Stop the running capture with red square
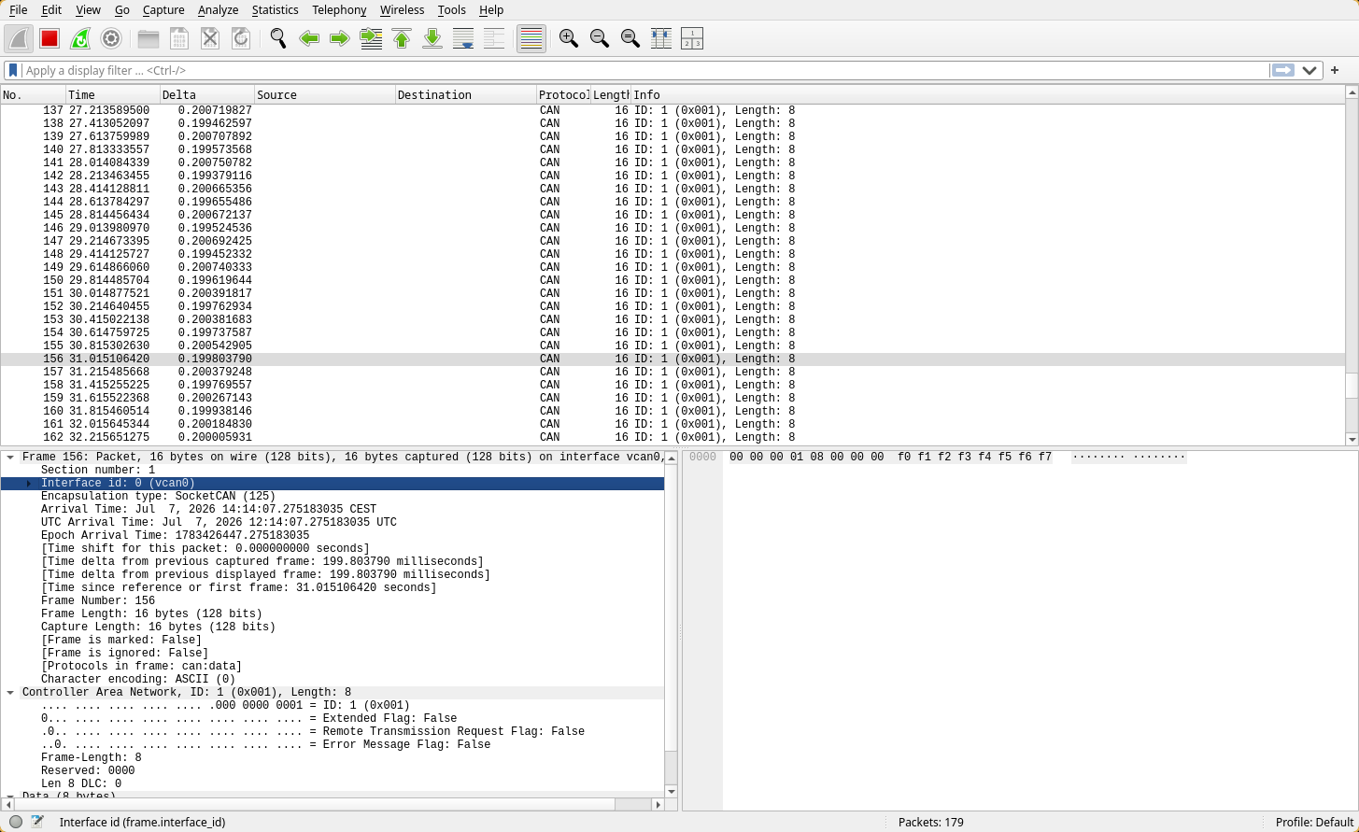This screenshot has height=832, width=1359. pos(50,38)
